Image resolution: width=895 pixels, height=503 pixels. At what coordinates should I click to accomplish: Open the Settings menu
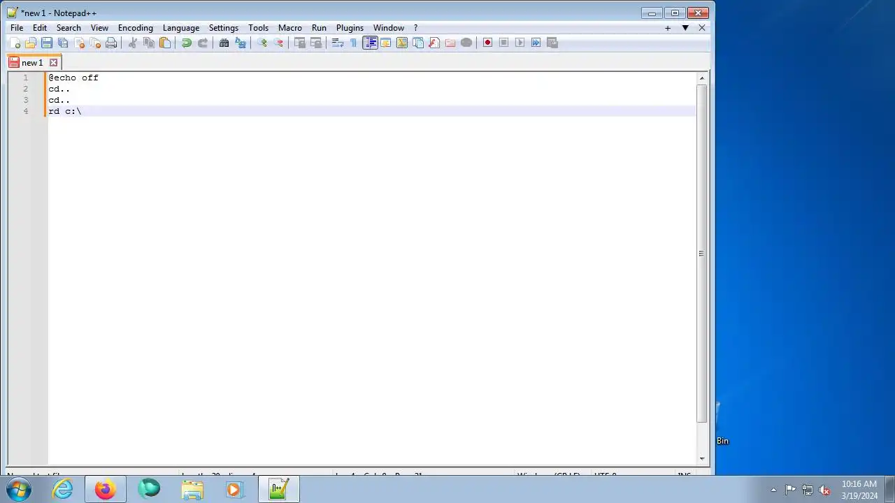(x=224, y=28)
